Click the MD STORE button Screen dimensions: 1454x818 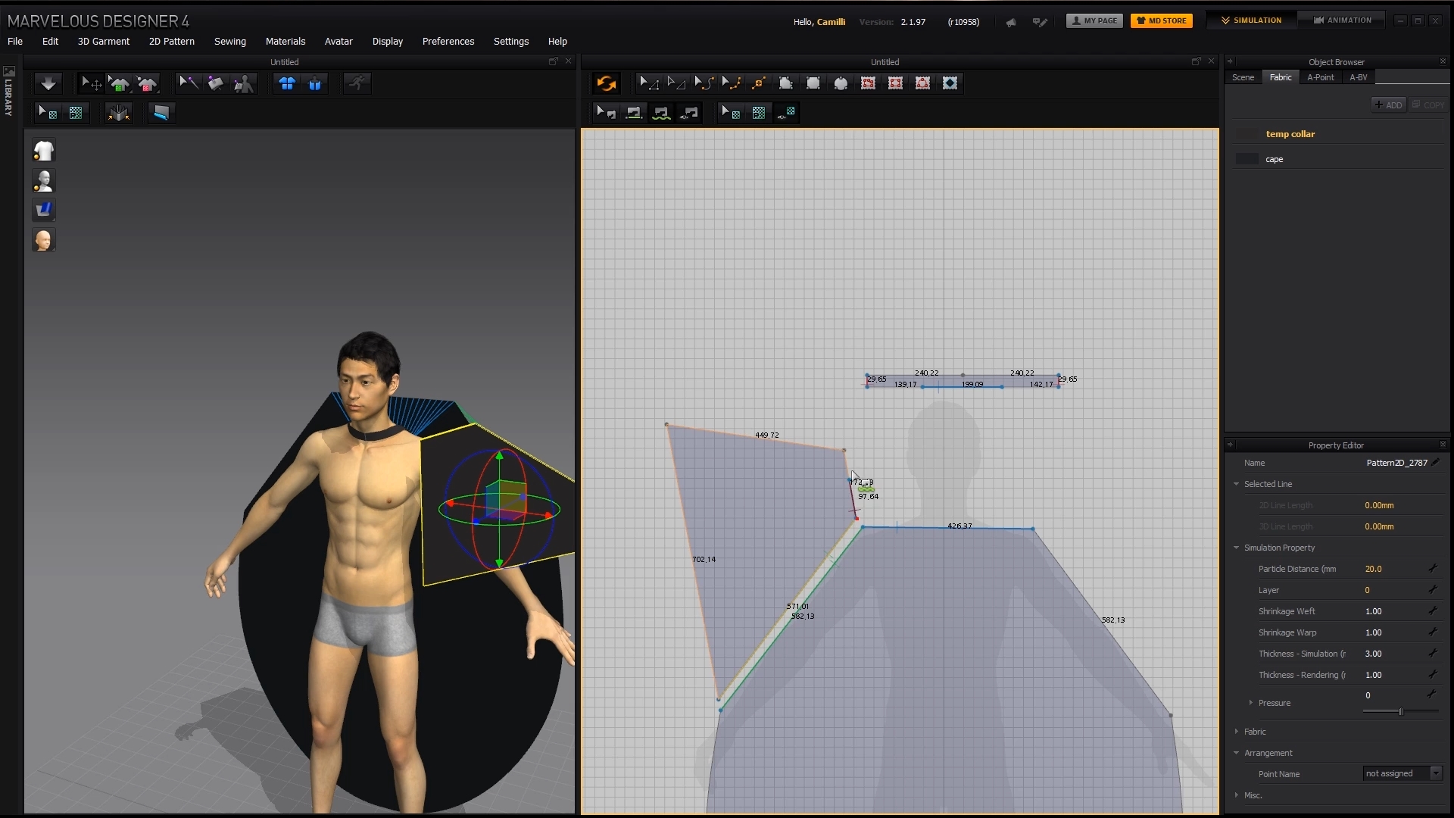click(1161, 20)
